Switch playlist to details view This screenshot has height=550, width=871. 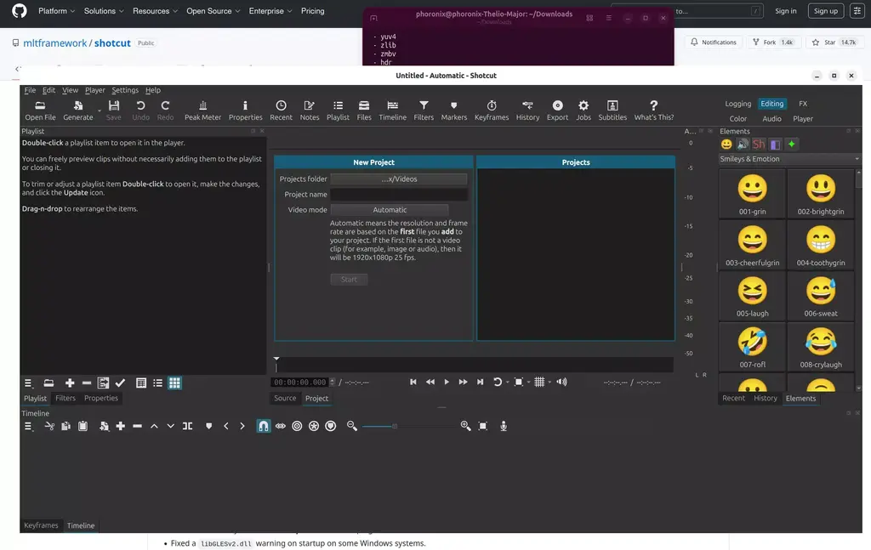tap(141, 383)
